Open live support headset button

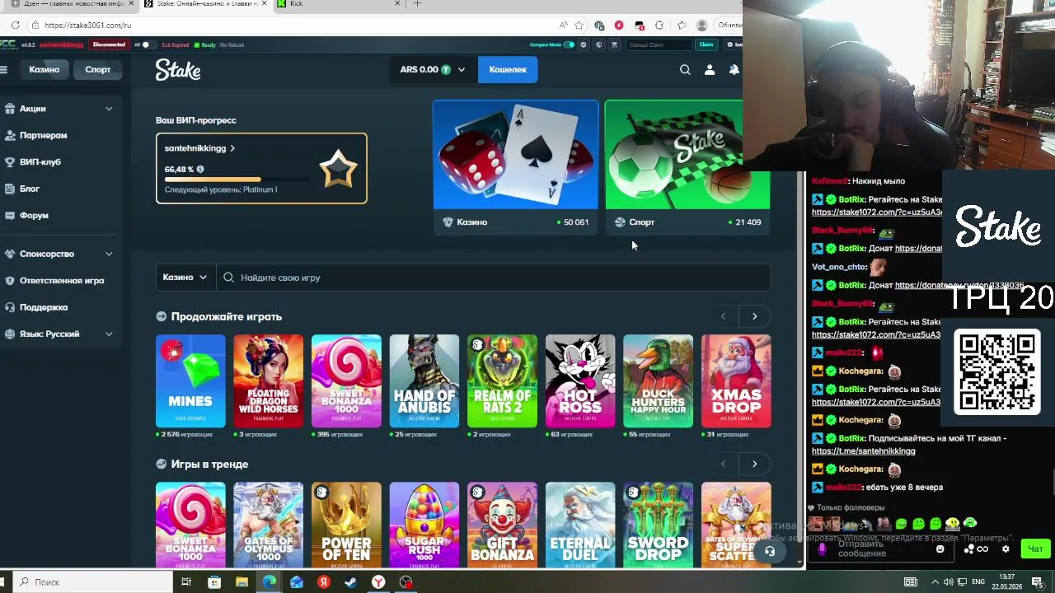[x=770, y=551]
